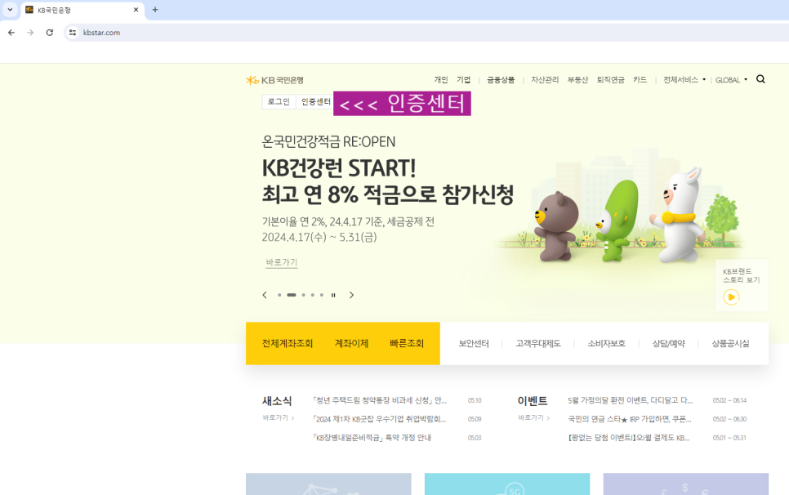Open 바로가기 link under 이벤트
Viewport: 789px width, 495px height.
click(x=534, y=417)
